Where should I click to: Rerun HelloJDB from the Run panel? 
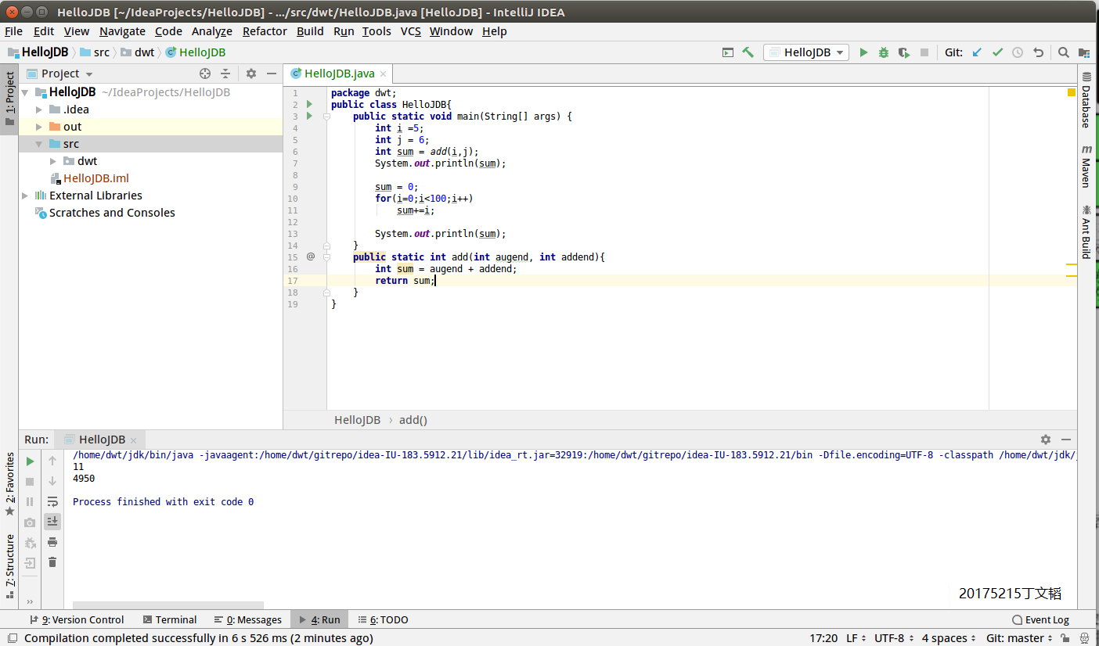[x=30, y=461]
